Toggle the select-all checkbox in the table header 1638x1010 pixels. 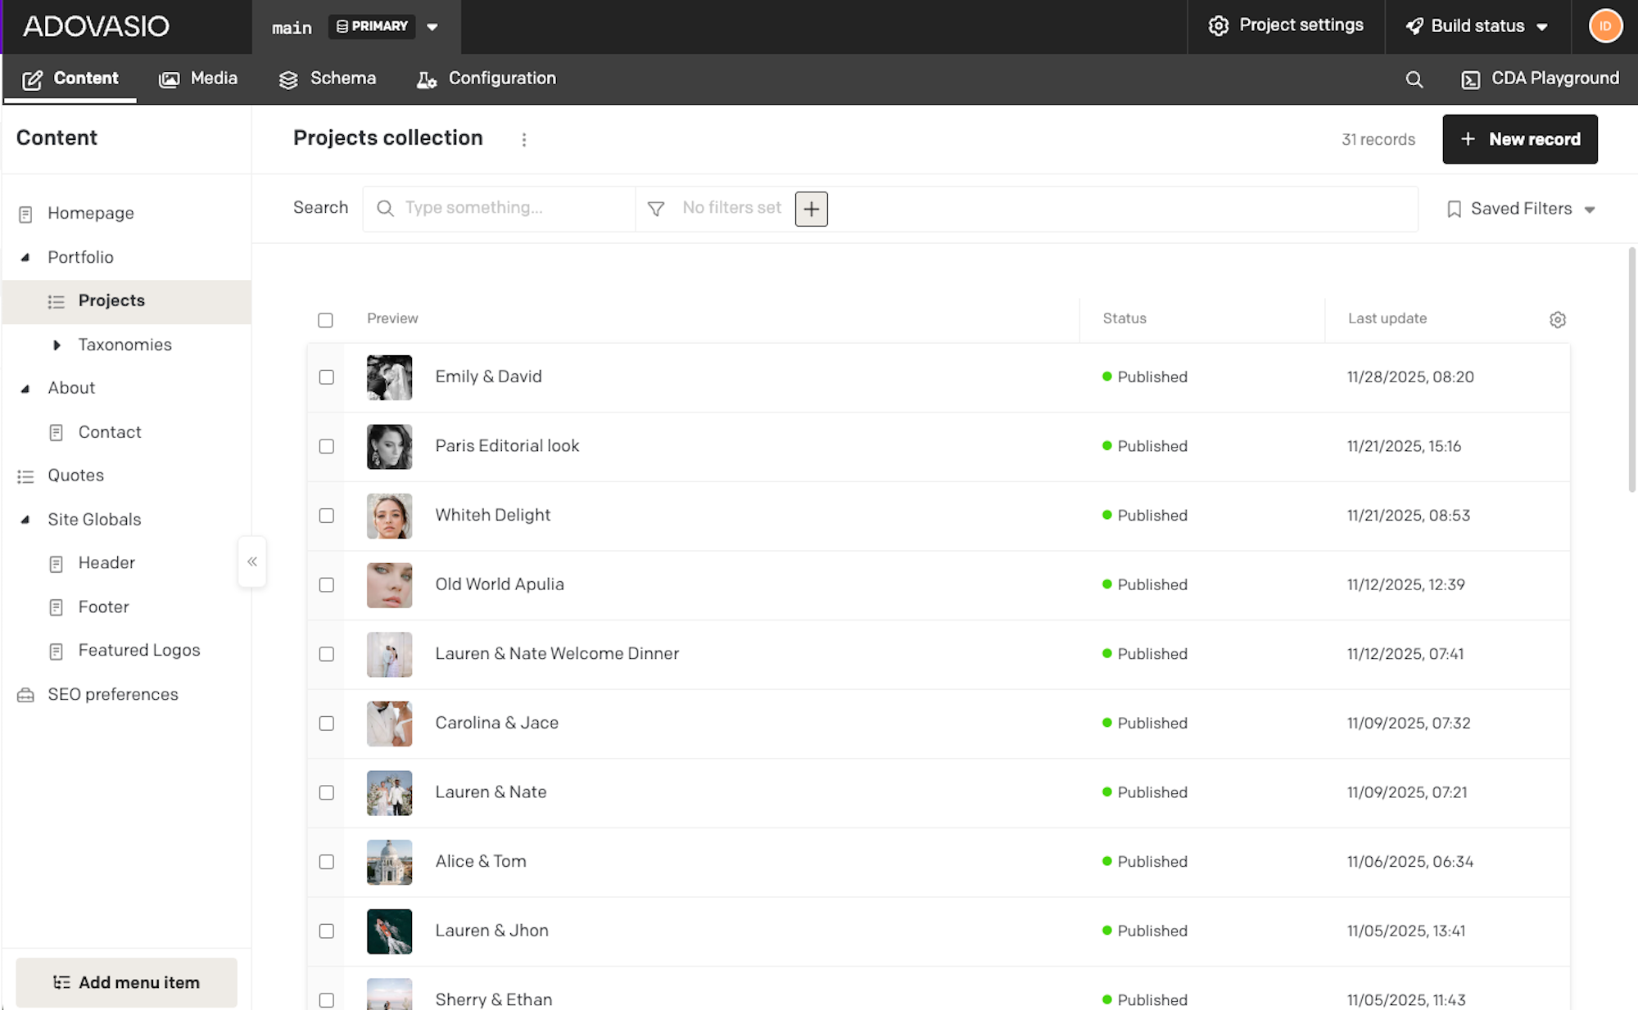pyautogui.click(x=325, y=320)
